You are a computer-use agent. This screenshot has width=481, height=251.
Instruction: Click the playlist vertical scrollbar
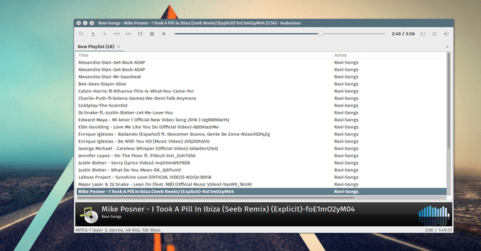point(449,101)
